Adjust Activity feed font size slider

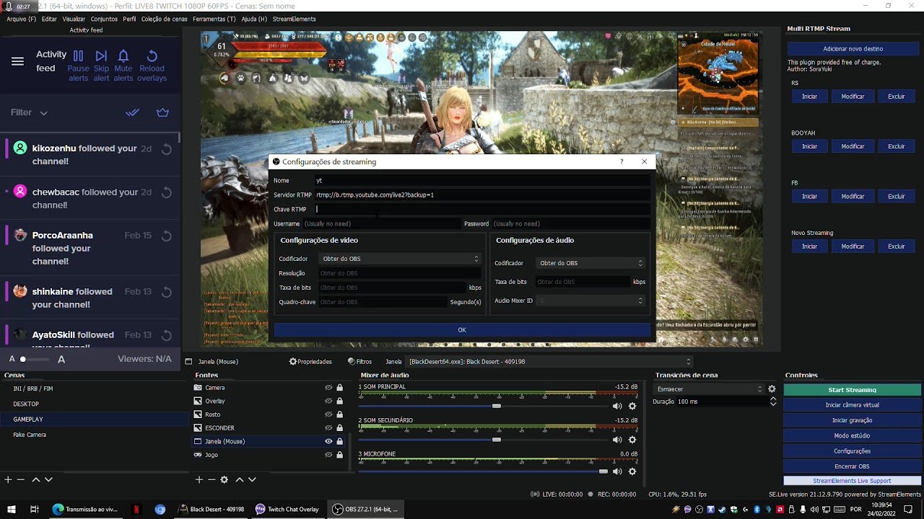[x=23, y=359]
